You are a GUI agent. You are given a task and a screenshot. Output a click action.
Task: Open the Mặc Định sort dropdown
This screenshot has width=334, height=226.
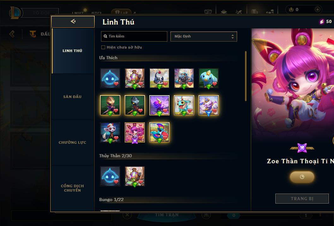pyautogui.click(x=204, y=36)
